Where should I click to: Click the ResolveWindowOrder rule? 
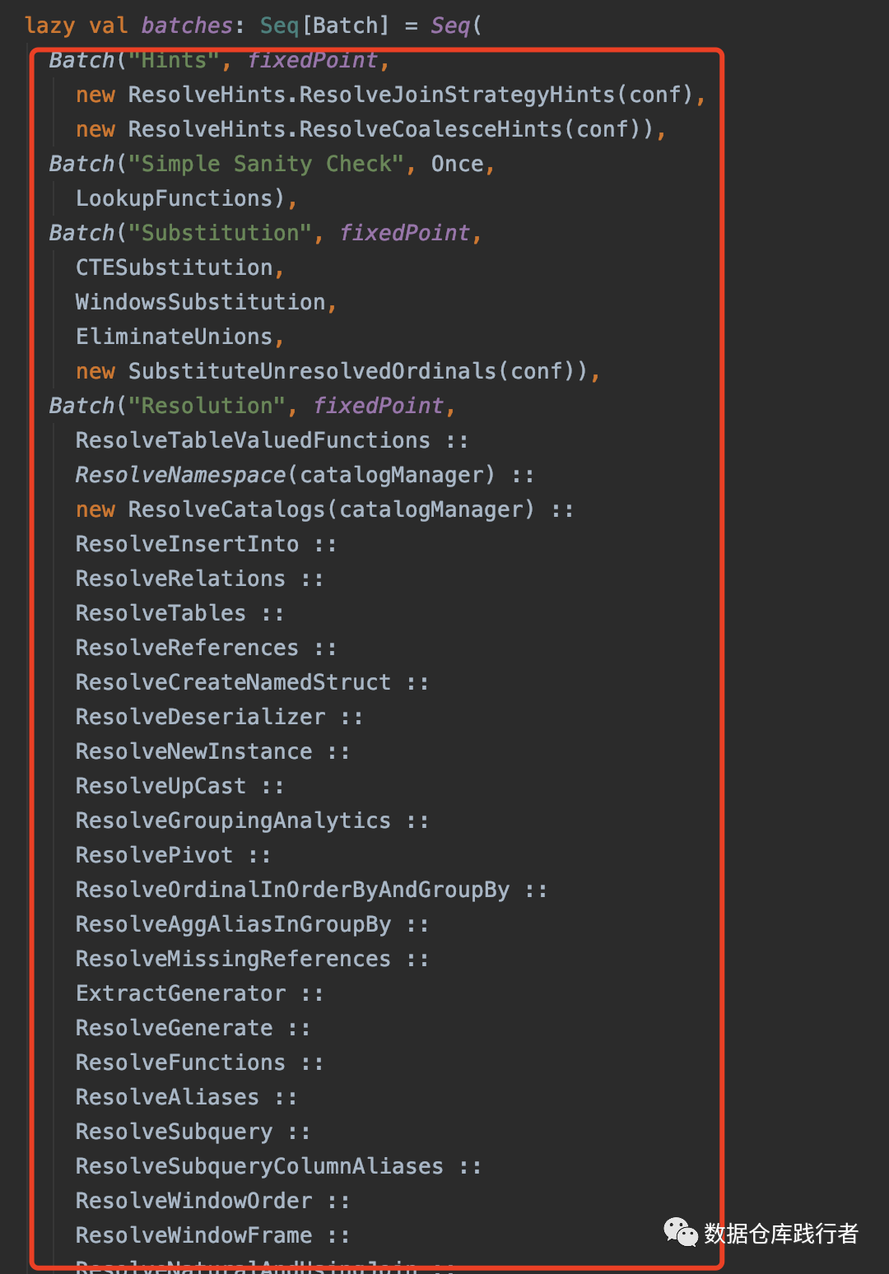pos(193,1201)
